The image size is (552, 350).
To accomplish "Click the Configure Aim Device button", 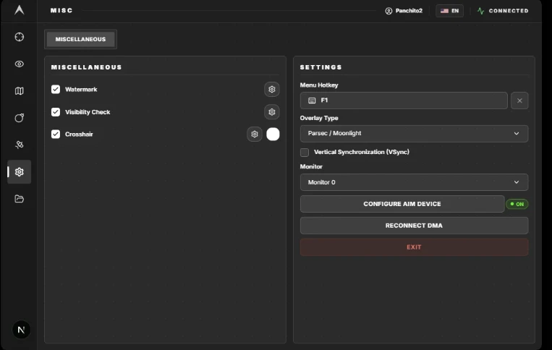I will [402, 204].
